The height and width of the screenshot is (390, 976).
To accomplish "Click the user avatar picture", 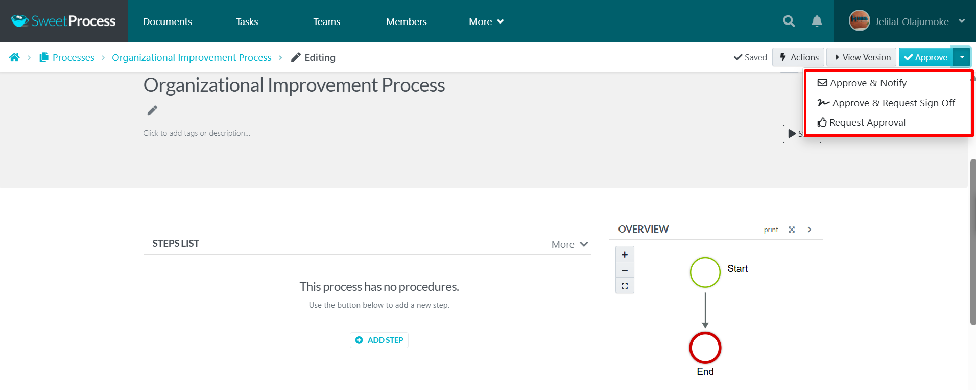I will [859, 21].
